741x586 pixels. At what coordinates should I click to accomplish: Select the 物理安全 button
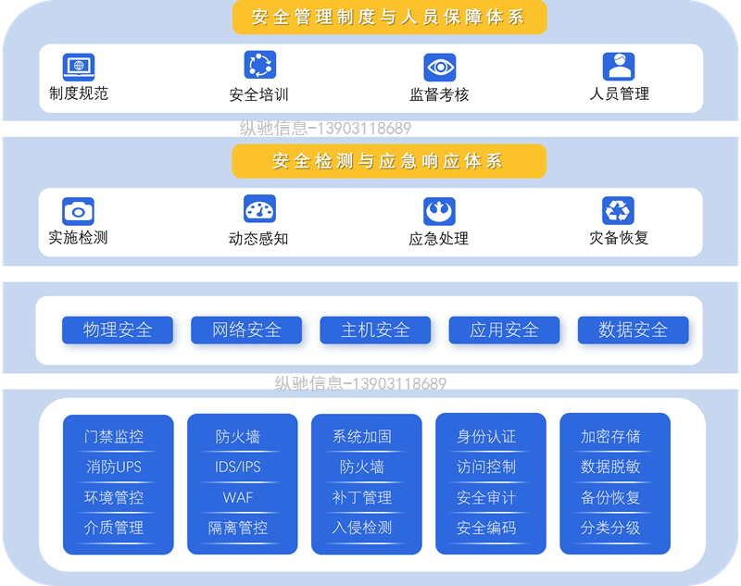[118, 330]
